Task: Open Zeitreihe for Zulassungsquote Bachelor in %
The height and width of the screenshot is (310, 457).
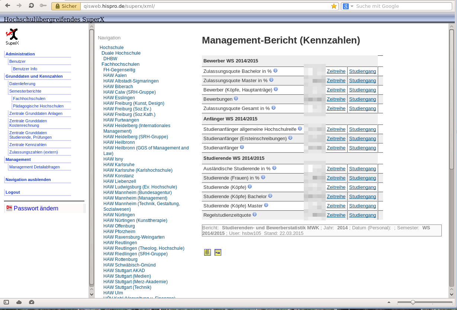Action: (x=336, y=71)
